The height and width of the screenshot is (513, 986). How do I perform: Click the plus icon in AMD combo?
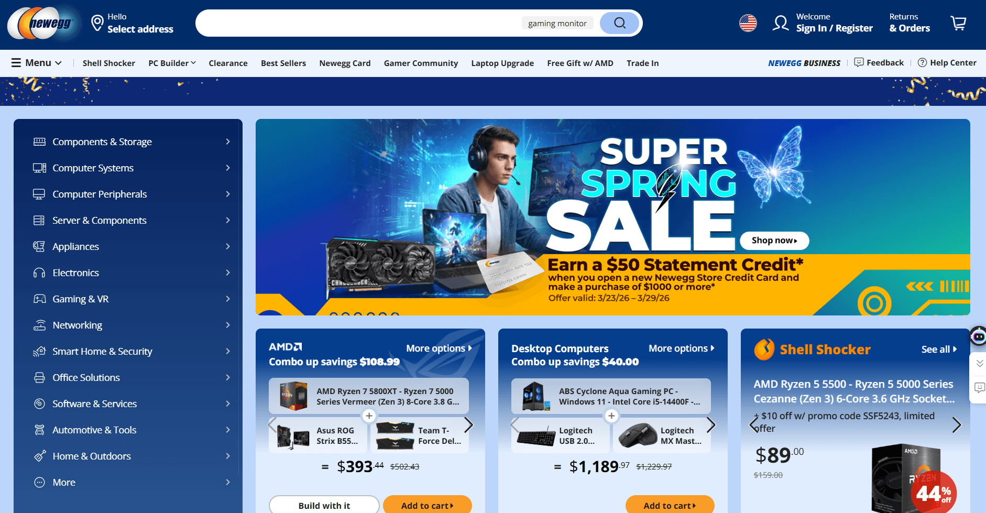pos(369,416)
